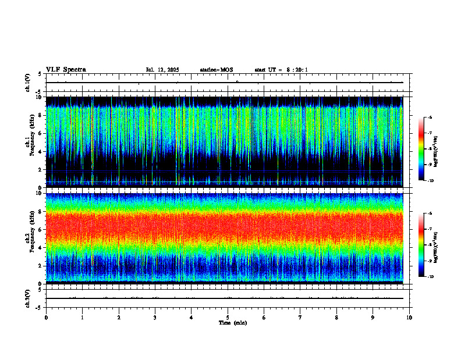This screenshot has height=356, width=461.
Task: Click time axis tick label "4"
Action: [x=192, y=318]
